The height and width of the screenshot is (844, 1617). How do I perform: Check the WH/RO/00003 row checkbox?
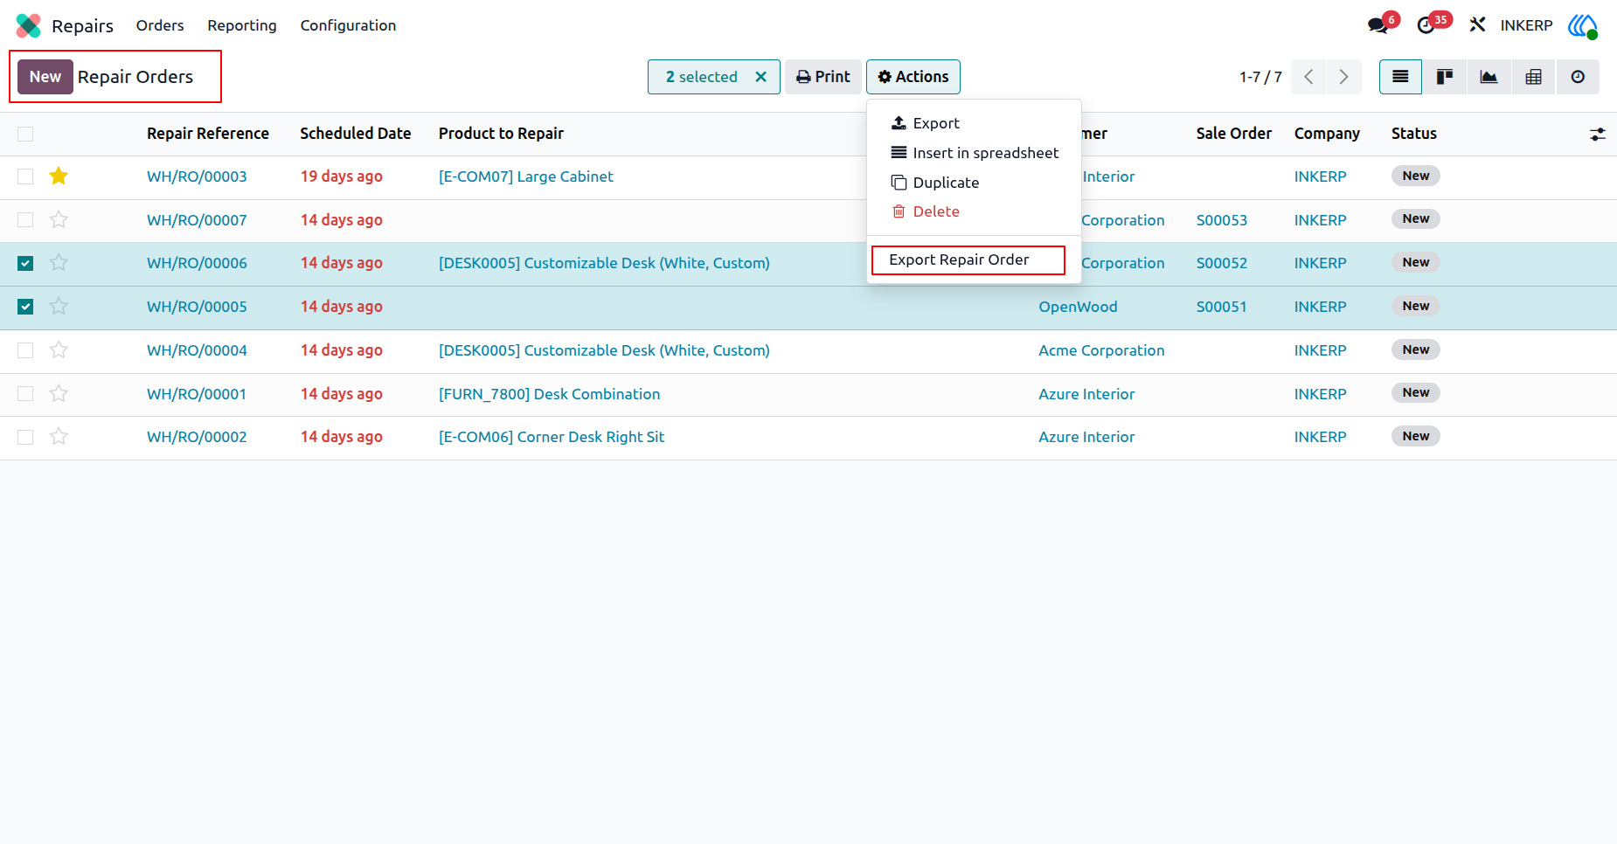(x=25, y=176)
